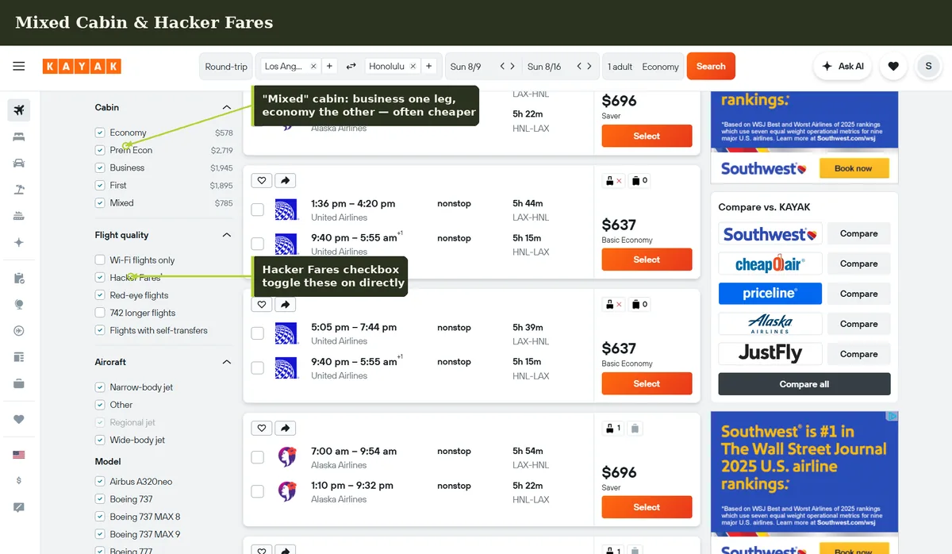Select the $637 1:36 pm United fare
Viewport: 952px width, 554px height.
(647, 260)
